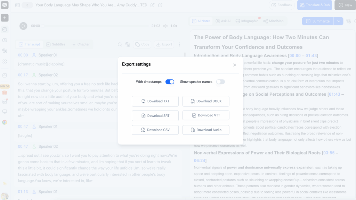Click the 03:55 timestamp link in notes
Viewport: 356px width, 200px height.
[329, 153]
